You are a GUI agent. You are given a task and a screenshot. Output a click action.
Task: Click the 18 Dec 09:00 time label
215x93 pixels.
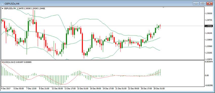96,89
